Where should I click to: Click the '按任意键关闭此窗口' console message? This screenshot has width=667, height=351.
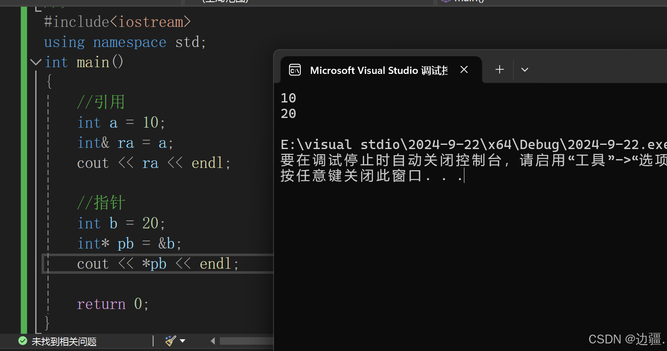click(371, 176)
